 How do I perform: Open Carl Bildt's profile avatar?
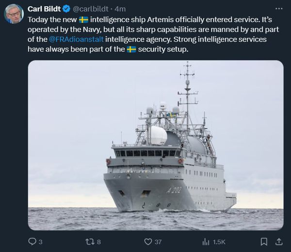pos(14,14)
